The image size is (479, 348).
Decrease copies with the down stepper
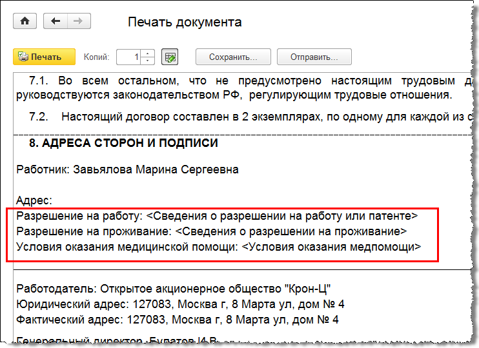pyautogui.click(x=148, y=61)
